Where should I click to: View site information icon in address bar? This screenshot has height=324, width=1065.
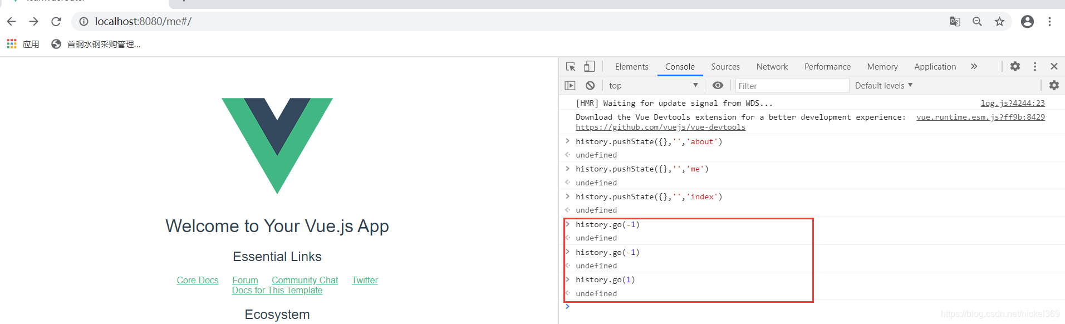coord(84,21)
